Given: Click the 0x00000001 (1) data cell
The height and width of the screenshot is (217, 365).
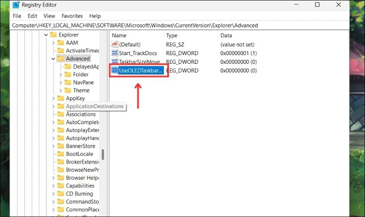Looking at the screenshot, I should [x=239, y=53].
